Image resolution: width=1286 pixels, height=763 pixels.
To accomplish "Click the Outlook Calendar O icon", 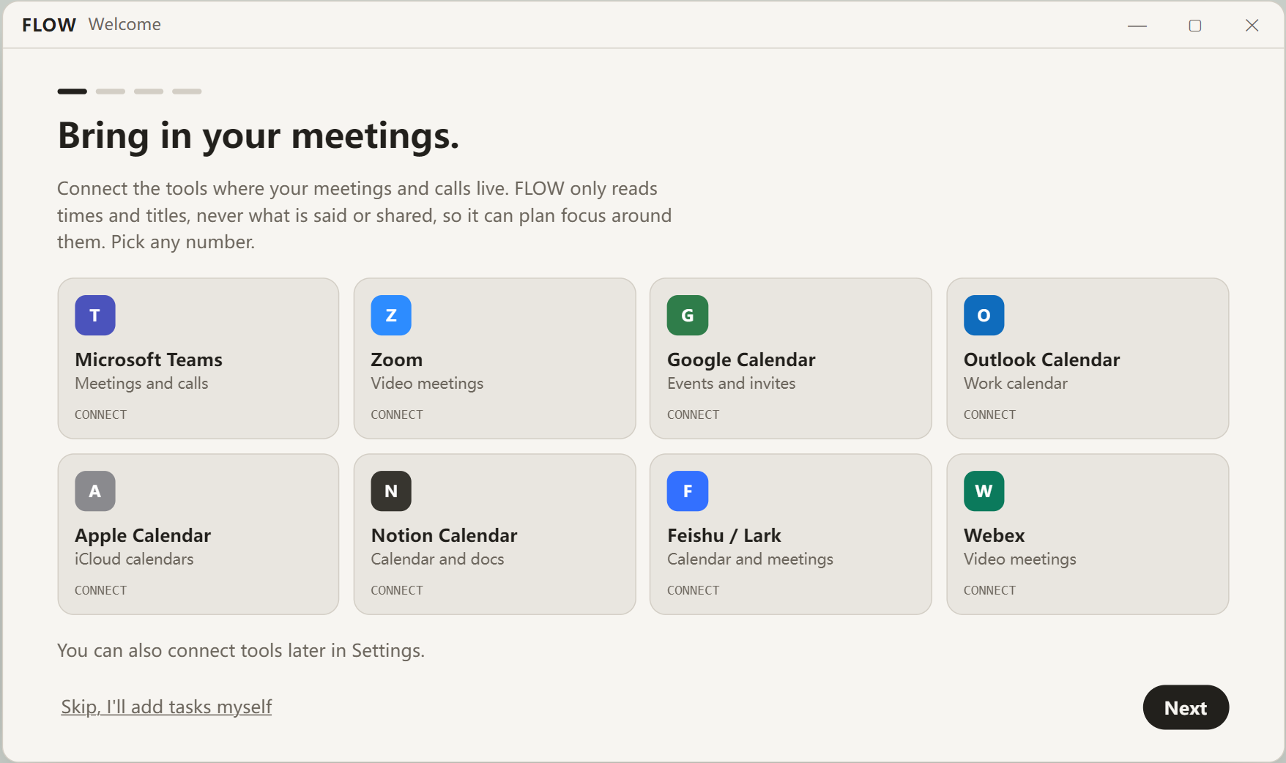I will coord(984,315).
